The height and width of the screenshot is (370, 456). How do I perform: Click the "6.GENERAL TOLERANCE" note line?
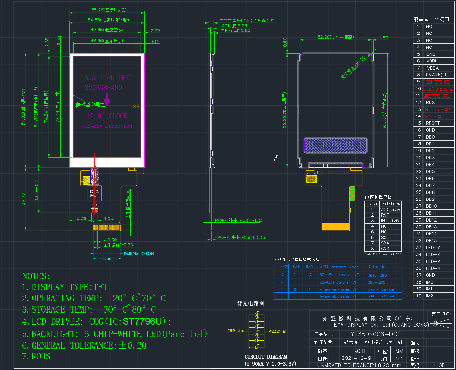(84, 345)
